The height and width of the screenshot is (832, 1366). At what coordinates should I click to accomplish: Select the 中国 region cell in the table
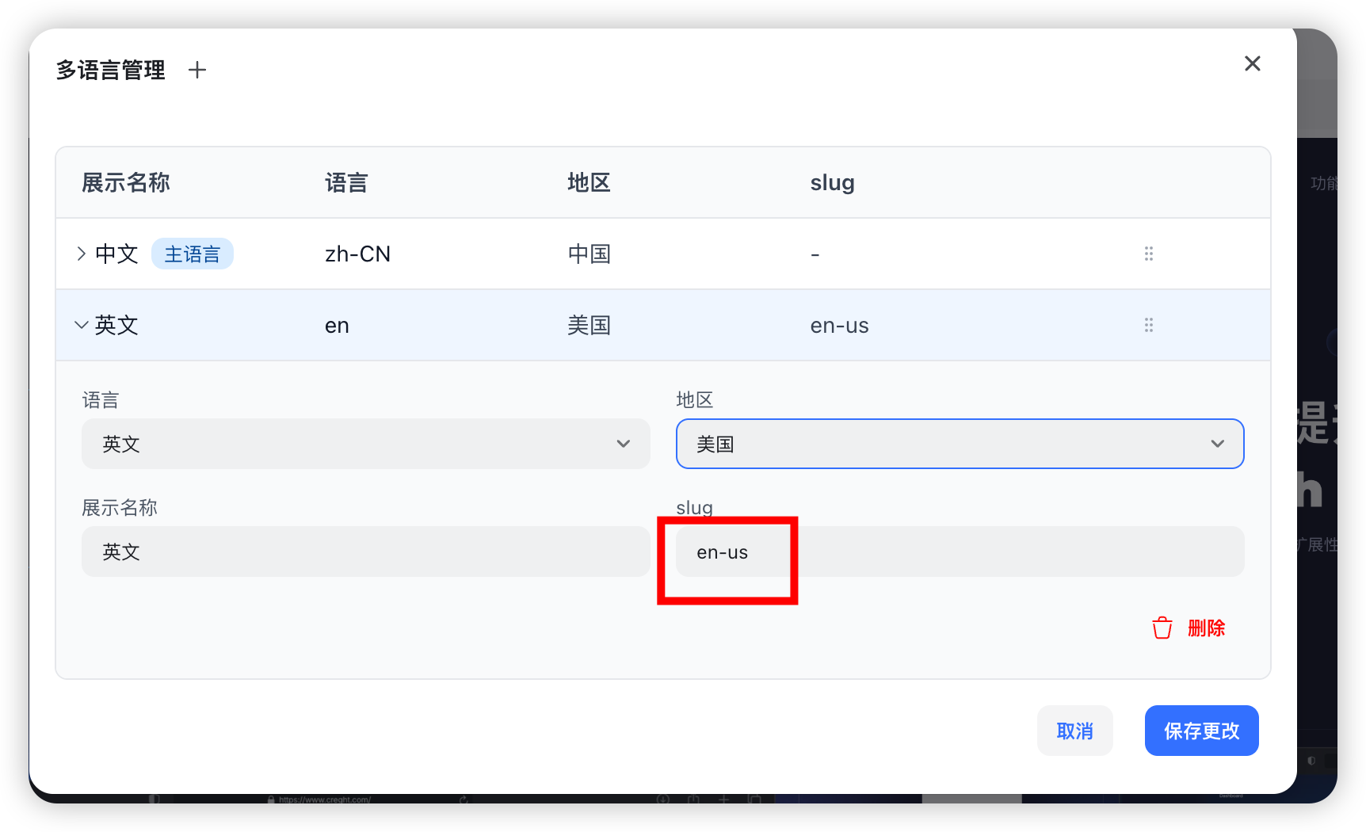click(589, 254)
